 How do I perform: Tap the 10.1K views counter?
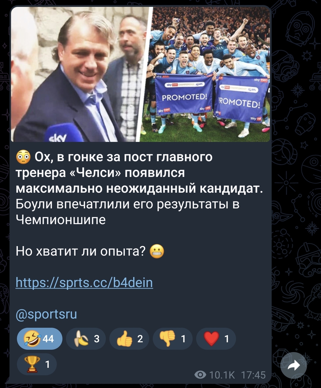tap(222, 375)
